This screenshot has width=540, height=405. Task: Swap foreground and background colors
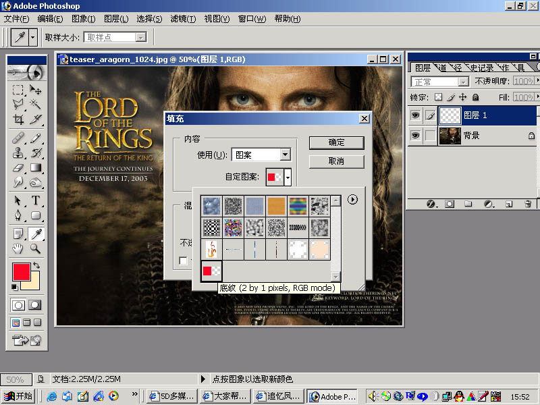pos(36,265)
